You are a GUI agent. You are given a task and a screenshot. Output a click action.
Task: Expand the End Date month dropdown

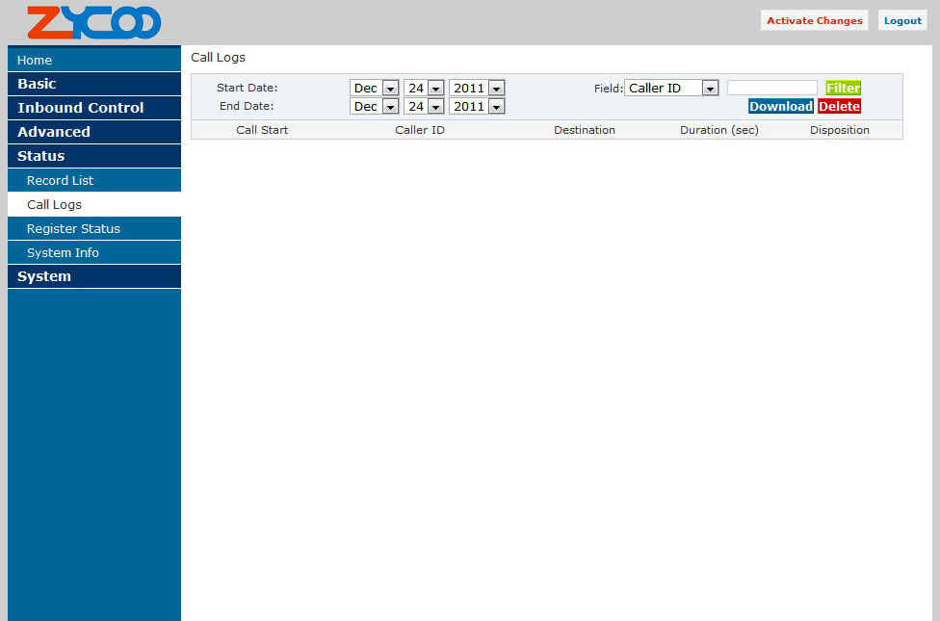[374, 107]
